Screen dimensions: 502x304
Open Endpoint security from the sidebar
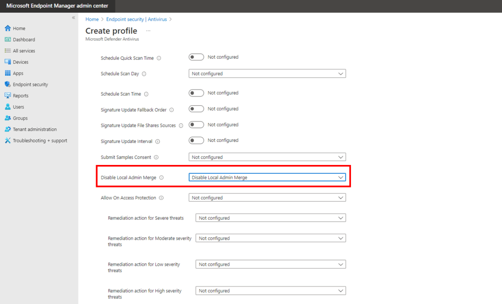[x=30, y=84]
